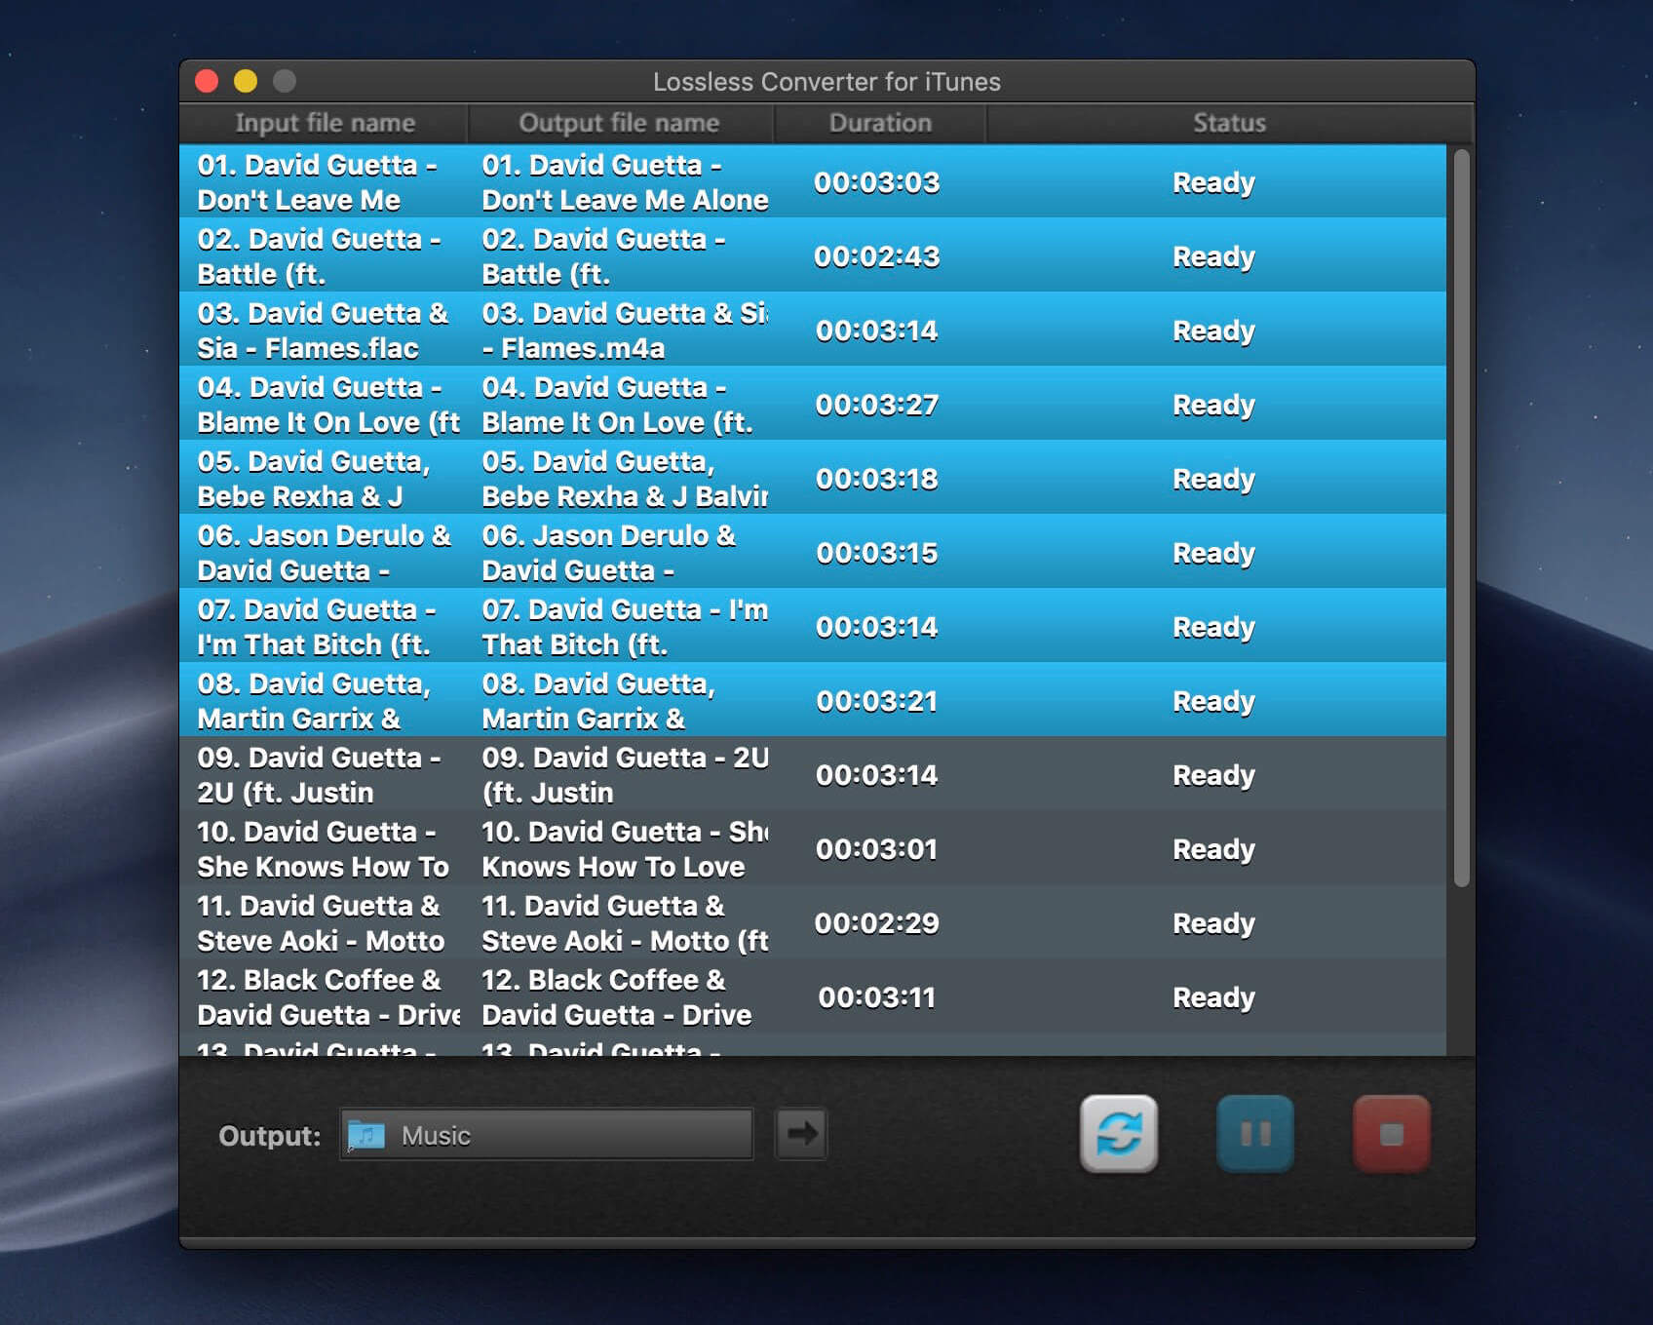Image resolution: width=1653 pixels, height=1325 pixels.
Task: Select input file 04. David Guetta - Blame It On Love
Action: [x=328, y=405]
